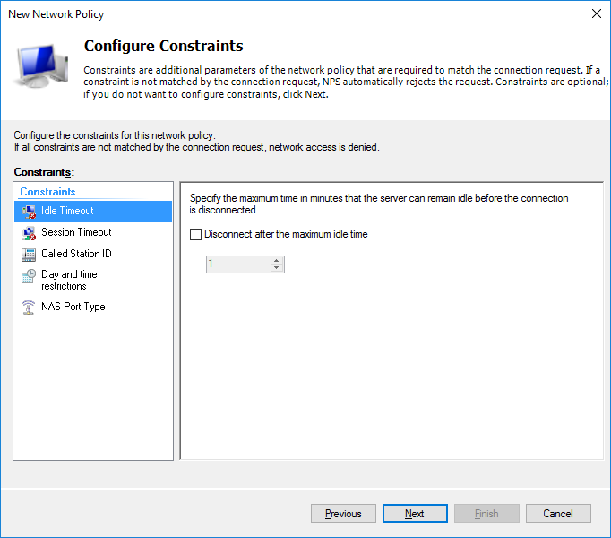Click the computer monitor wizard icon
611x538 pixels.
[x=42, y=66]
